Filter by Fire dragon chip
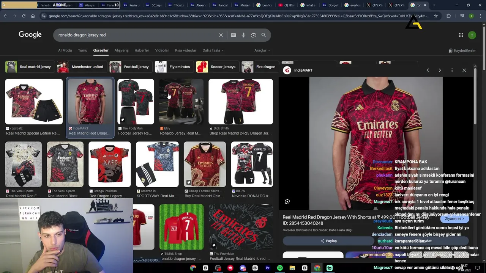The width and height of the screenshot is (486, 273). pyautogui.click(x=259, y=67)
